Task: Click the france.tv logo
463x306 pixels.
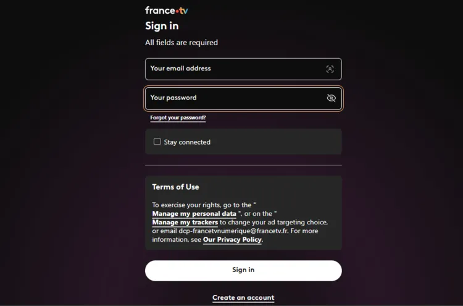Action: click(166, 11)
